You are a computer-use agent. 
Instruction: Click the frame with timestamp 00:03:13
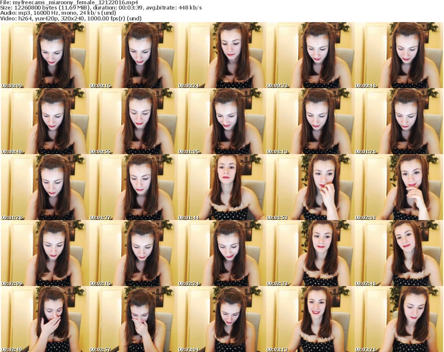point(310,319)
